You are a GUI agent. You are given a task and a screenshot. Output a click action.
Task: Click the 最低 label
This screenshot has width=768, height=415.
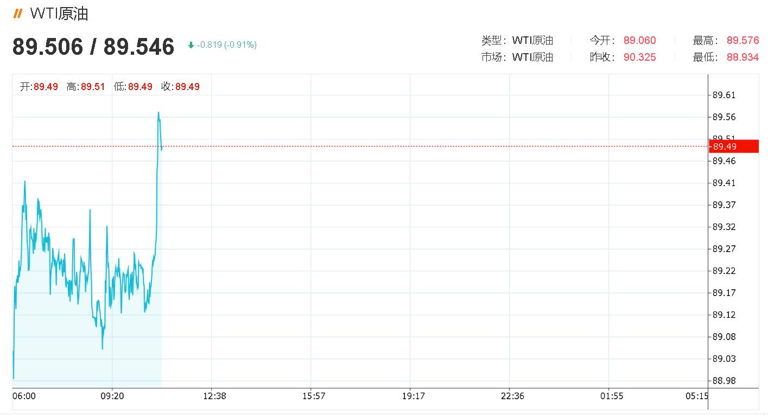pyautogui.click(x=706, y=57)
